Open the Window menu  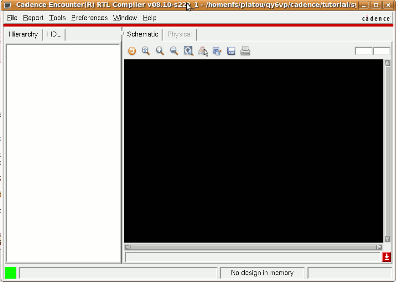pos(125,18)
